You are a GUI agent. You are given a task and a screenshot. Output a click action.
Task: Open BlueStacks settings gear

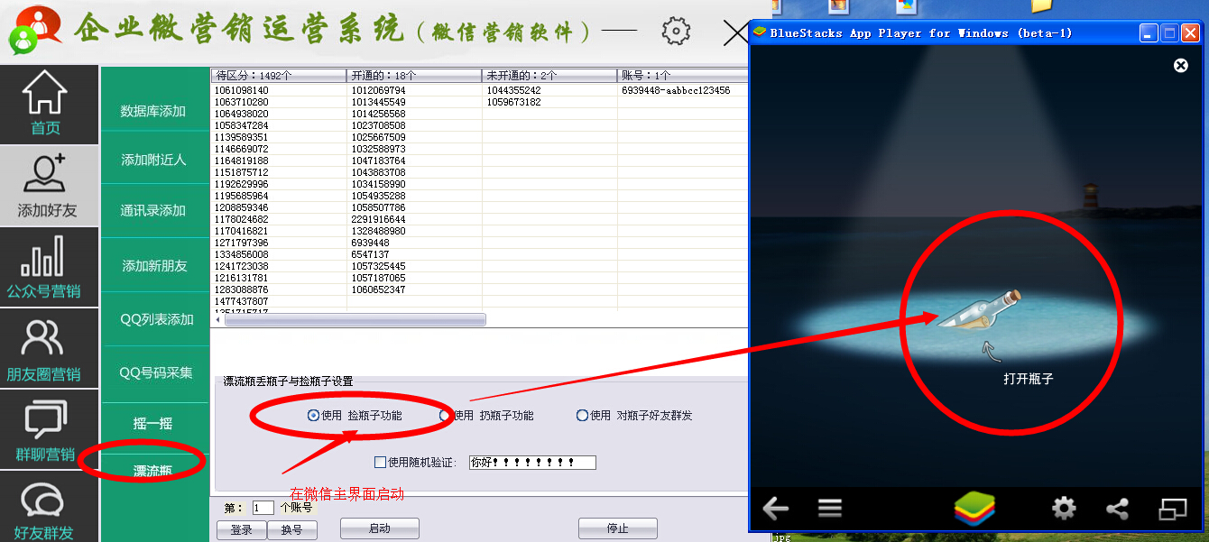click(x=1065, y=509)
